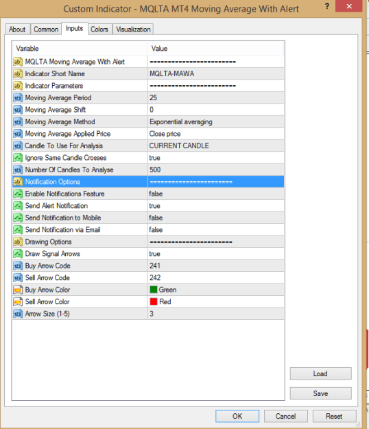Viewport: 369px width, 429px height.
Task: Click the red Sell Arrow Color swatch
Action: coord(154,301)
